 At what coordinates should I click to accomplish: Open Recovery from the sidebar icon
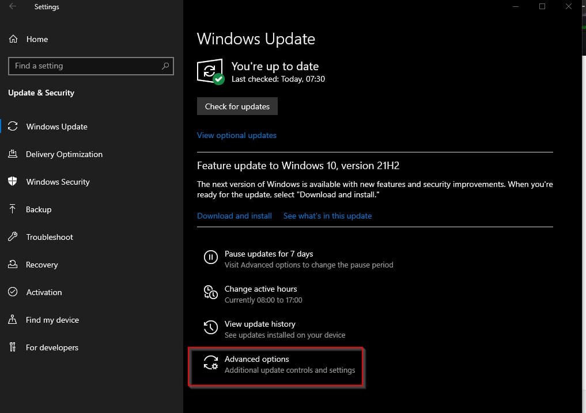pyautogui.click(x=13, y=265)
